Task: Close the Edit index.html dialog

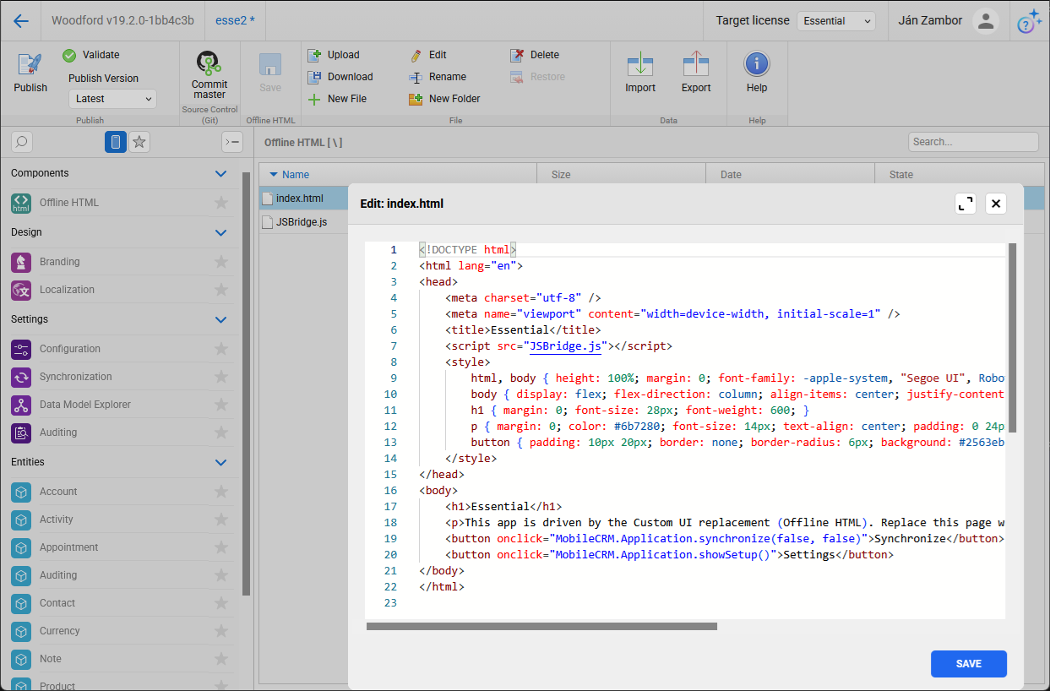Action: (996, 204)
